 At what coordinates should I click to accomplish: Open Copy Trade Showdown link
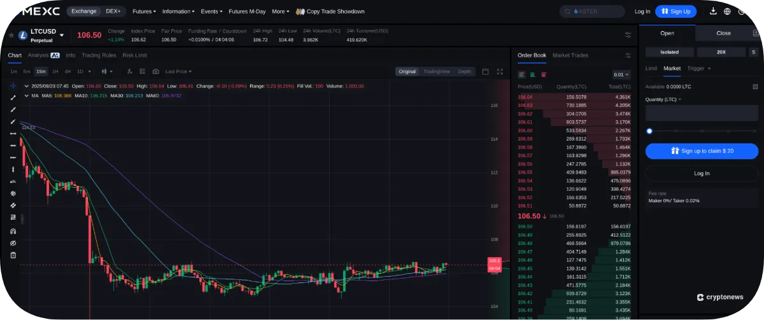[x=331, y=11]
